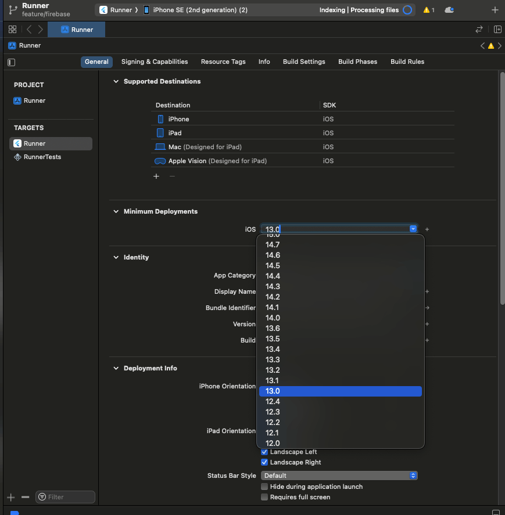505x515 pixels.
Task: Add a new target with the plus
Action: pos(11,497)
